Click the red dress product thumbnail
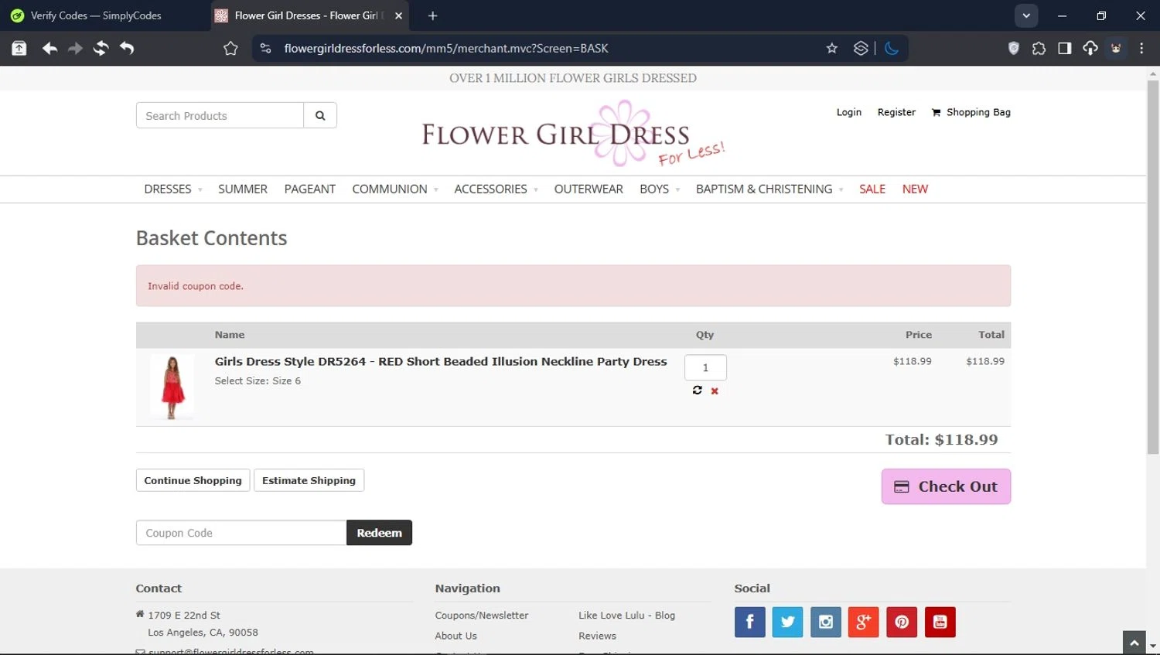1160x655 pixels. click(x=172, y=387)
